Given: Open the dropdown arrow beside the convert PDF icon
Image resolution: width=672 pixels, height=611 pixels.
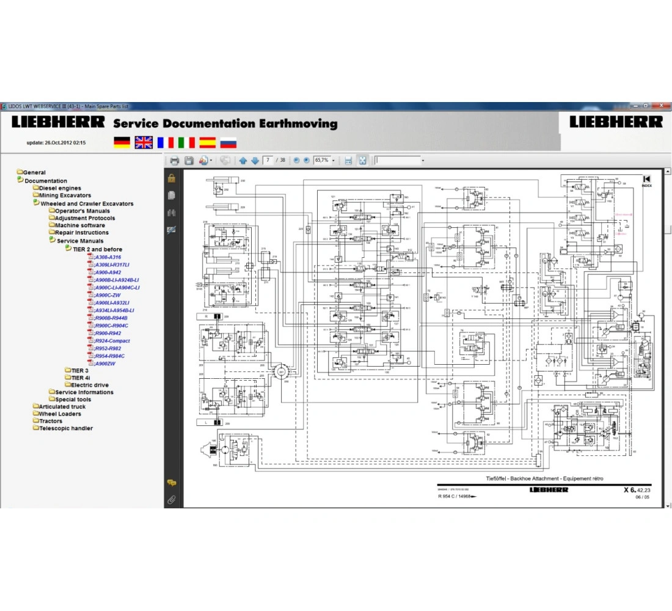Looking at the screenshot, I should (x=211, y=161).
